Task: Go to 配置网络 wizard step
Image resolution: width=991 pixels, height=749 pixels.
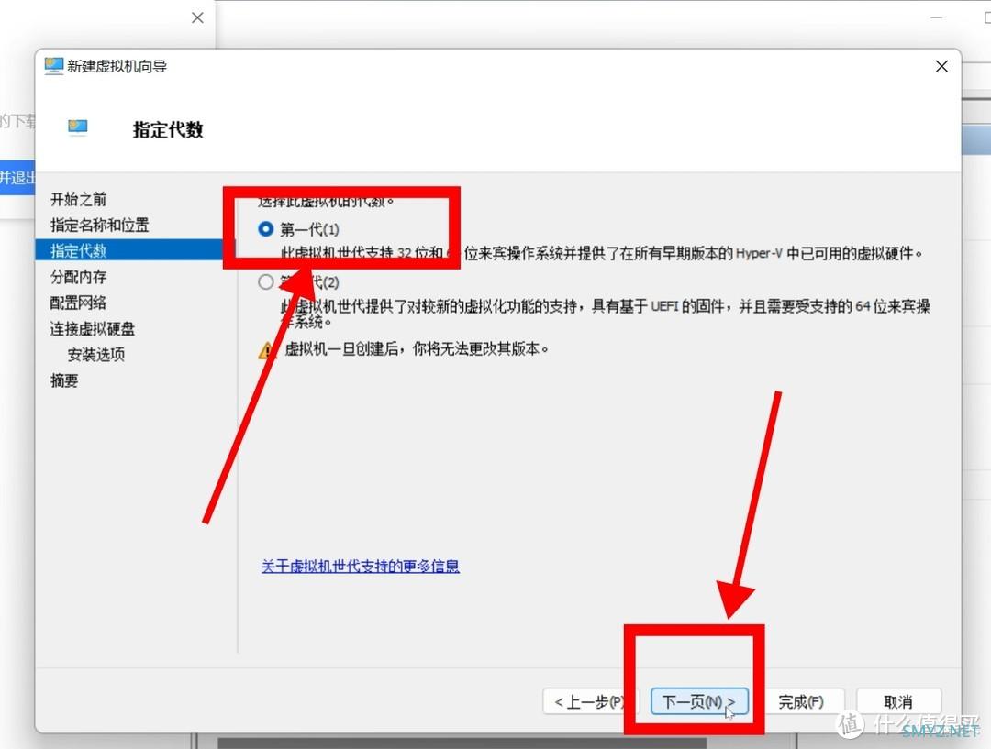Action: pyautogui.click(x=78, y=303)
